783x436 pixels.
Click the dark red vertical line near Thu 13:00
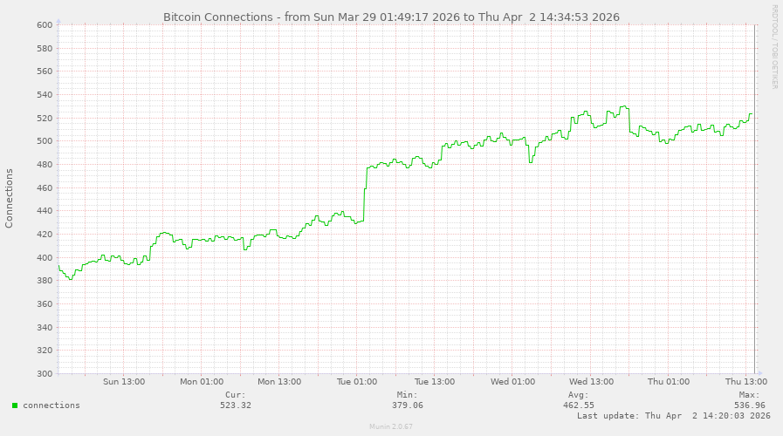click(x=754, y=218)
